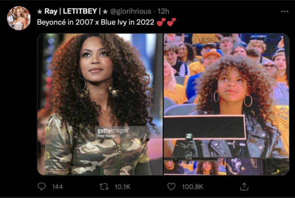The width and height of the screenshot is (295, 198).
Task: Click the gettyimages watermark on left photo
Action: tap(113, 131)
